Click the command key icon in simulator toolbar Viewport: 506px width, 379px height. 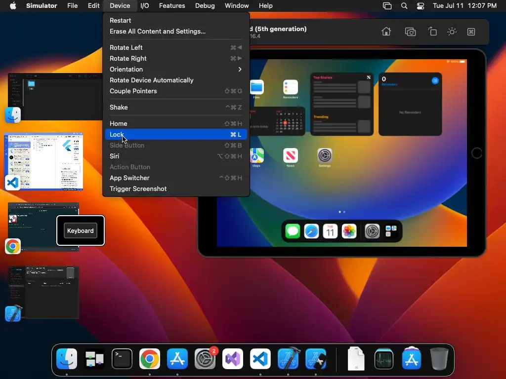pyautogui.click(x=471, y=32)
